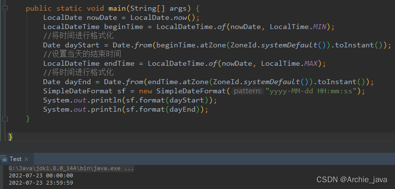Click fold-end marker beside method's closing brace
The height and width of the screenshot is (189, 395).
(5, 118)
